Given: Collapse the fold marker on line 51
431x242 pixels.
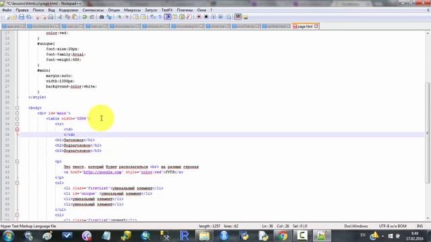Looking at the screenshot, I should click(17, 215).
